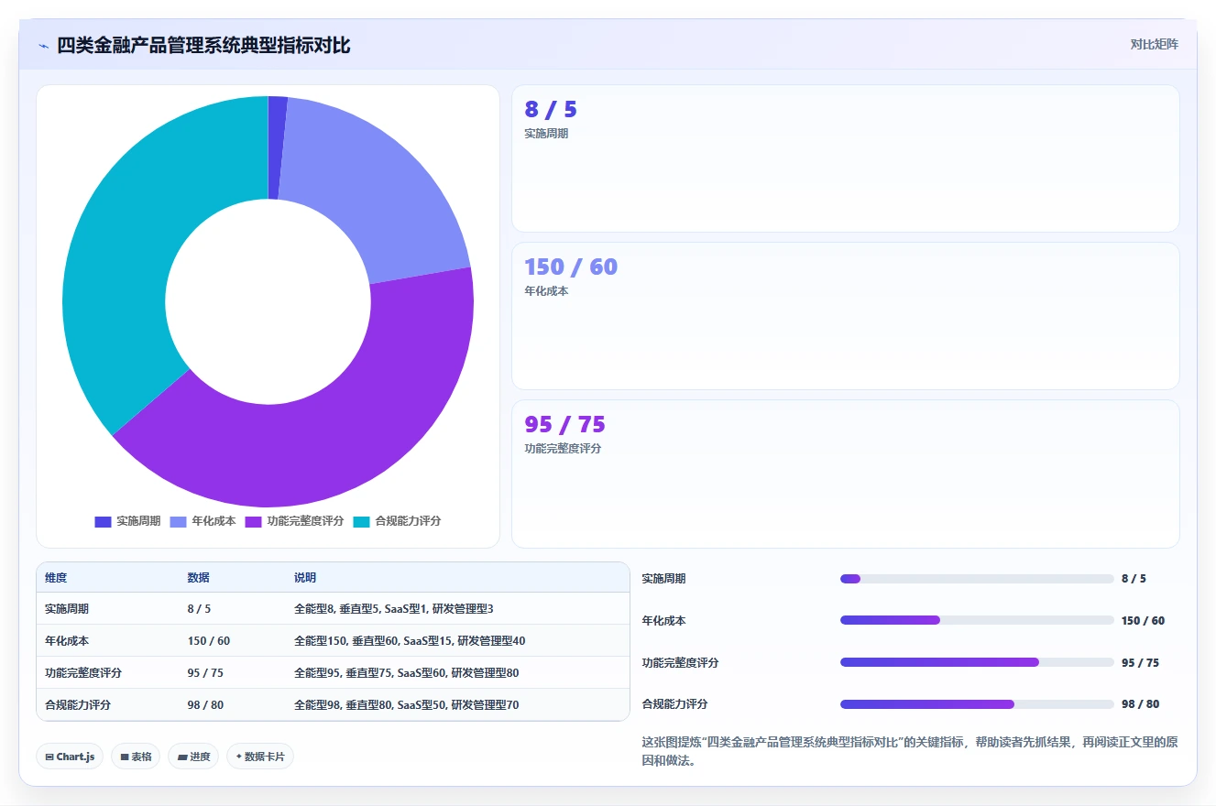
Task: Select the 进度 tag chip
Action: pyautogui.click(x=193, y=757)
